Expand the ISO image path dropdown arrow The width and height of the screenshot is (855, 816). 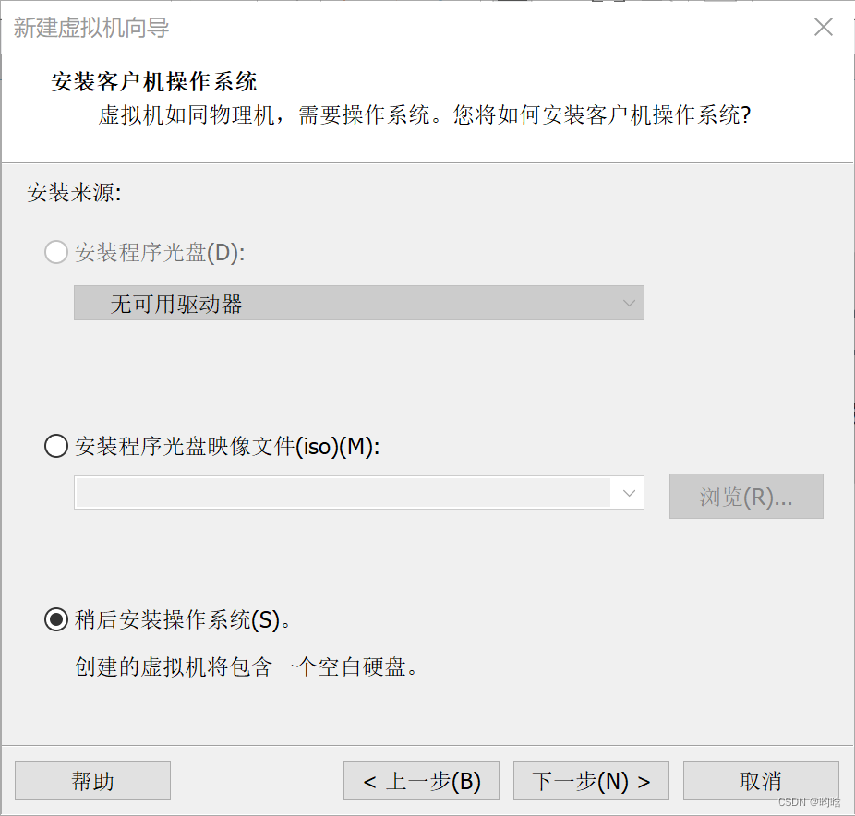[x=630, y=492]
